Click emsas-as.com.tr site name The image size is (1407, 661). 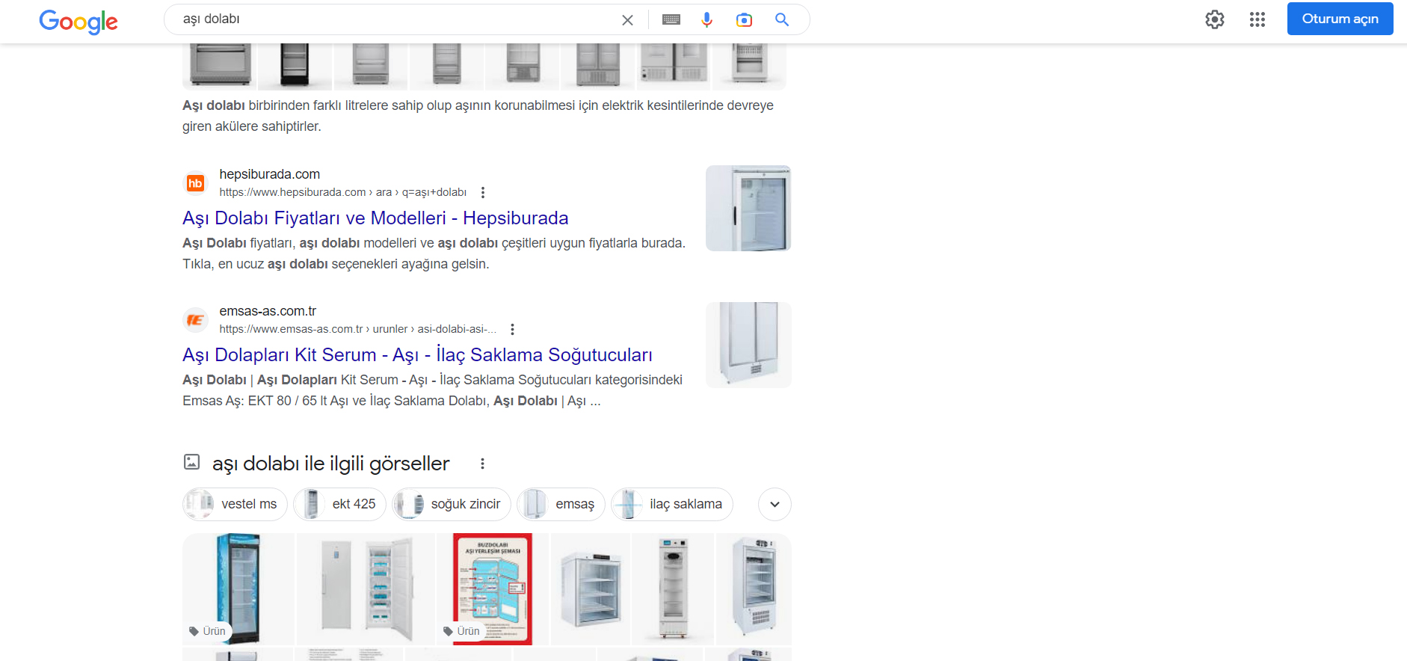(268, 311)
